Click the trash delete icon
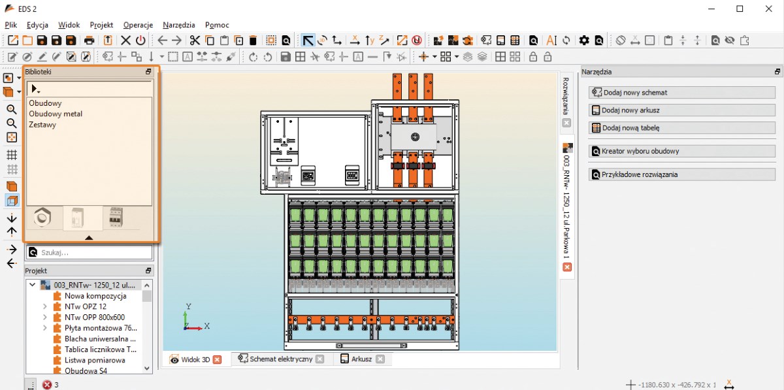This screenshot has width=784, height=390. click(253, 41)
